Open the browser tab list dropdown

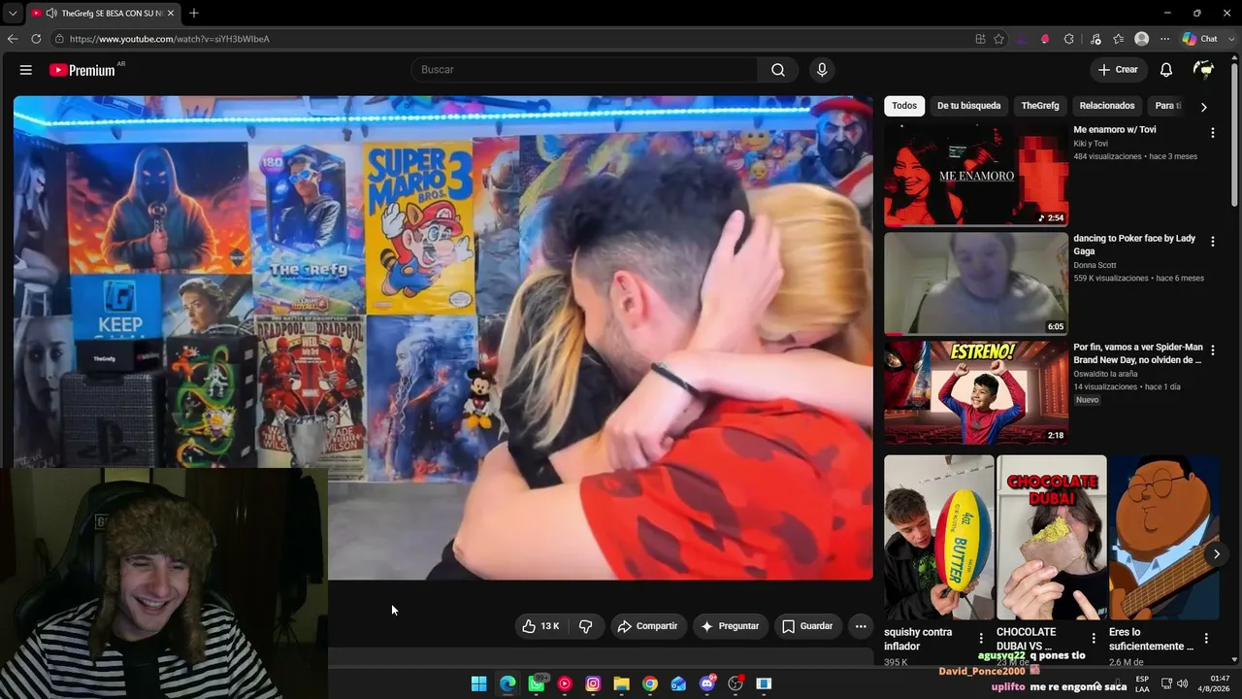tap(13, 14)
